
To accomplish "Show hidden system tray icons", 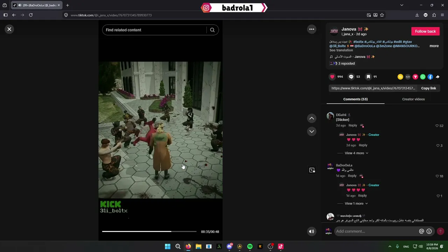I will (390, 246).
